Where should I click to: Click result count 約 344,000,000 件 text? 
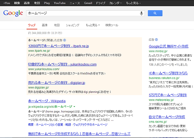[x=45, y=33]
